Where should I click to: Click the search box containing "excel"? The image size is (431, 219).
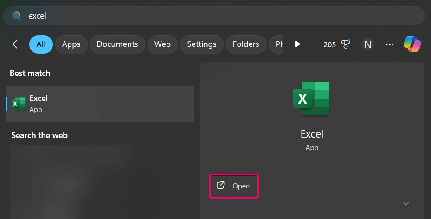(214, 16)
